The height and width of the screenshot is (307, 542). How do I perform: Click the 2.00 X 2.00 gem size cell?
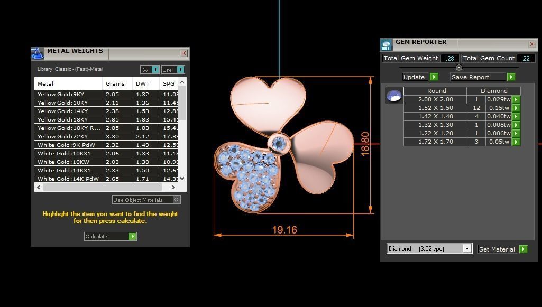435,99
